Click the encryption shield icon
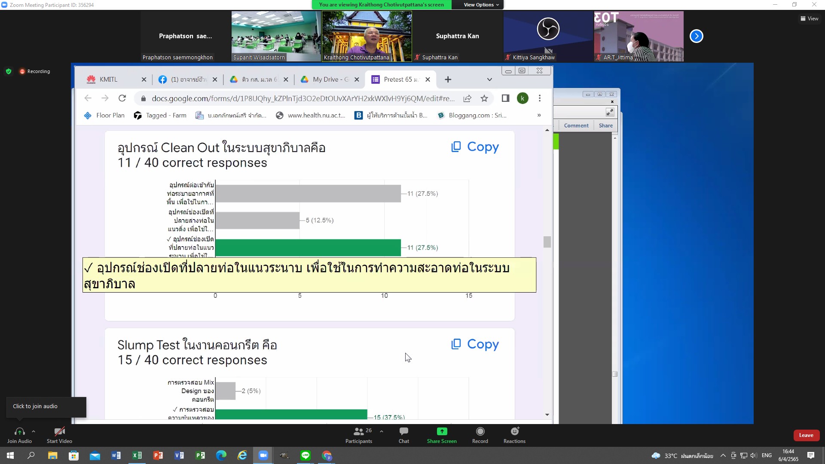Image resolution: width=825 pixels, height=464 pixels. click(x=9, y=71)
